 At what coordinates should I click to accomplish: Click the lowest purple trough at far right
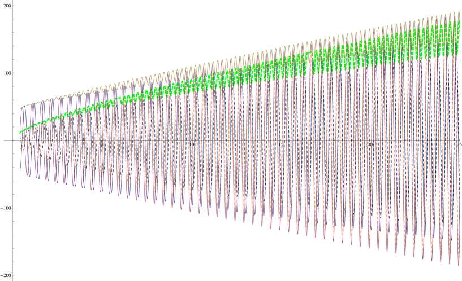(458, 265)
